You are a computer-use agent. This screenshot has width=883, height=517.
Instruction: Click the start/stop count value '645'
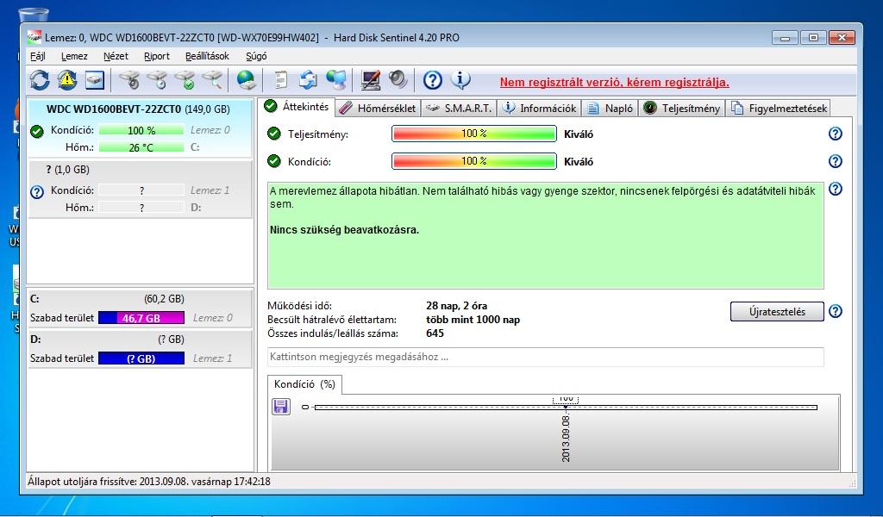click(435, 333)
